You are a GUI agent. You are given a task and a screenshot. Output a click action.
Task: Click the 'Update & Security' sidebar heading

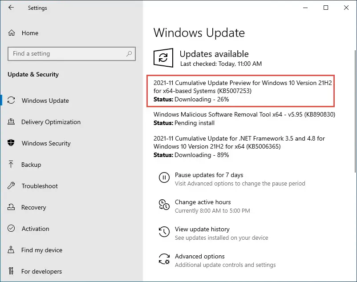coord(33,74)
